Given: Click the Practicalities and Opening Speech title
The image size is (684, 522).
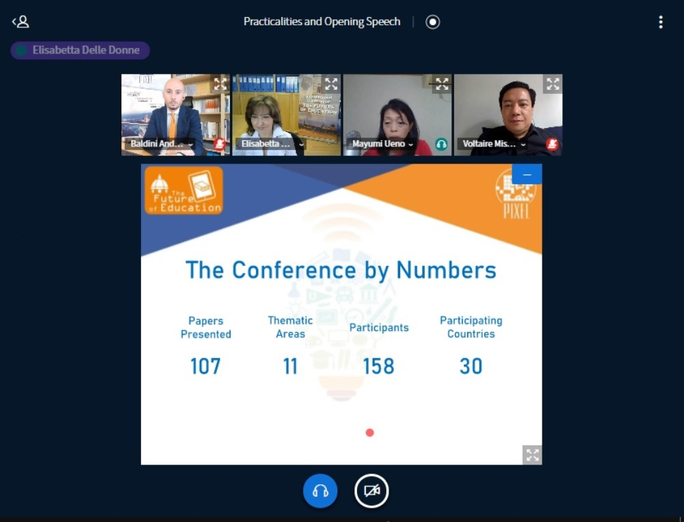Looking at the screenshot, I should tap(321, 22).
